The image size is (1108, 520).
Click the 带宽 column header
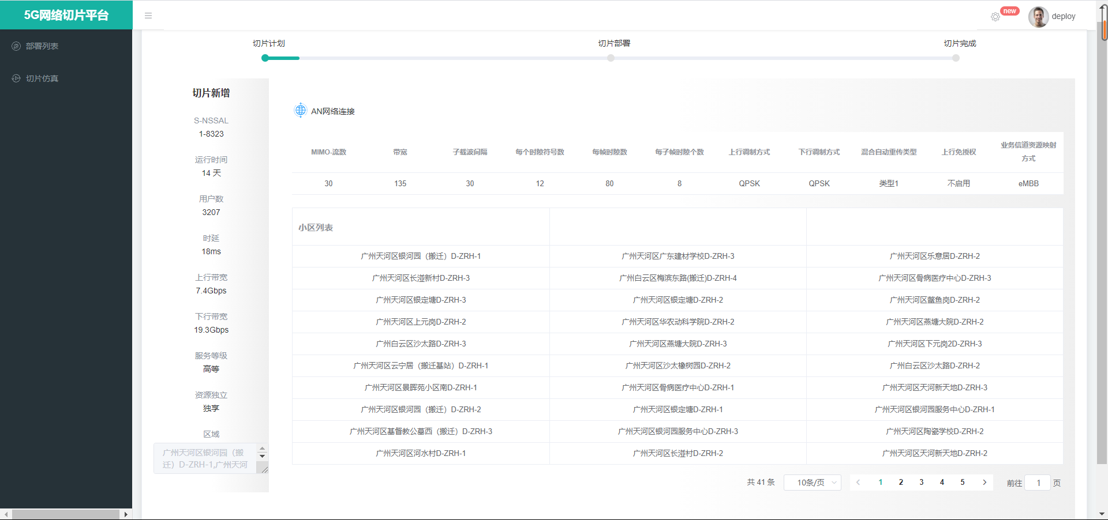tap(400, 152)
